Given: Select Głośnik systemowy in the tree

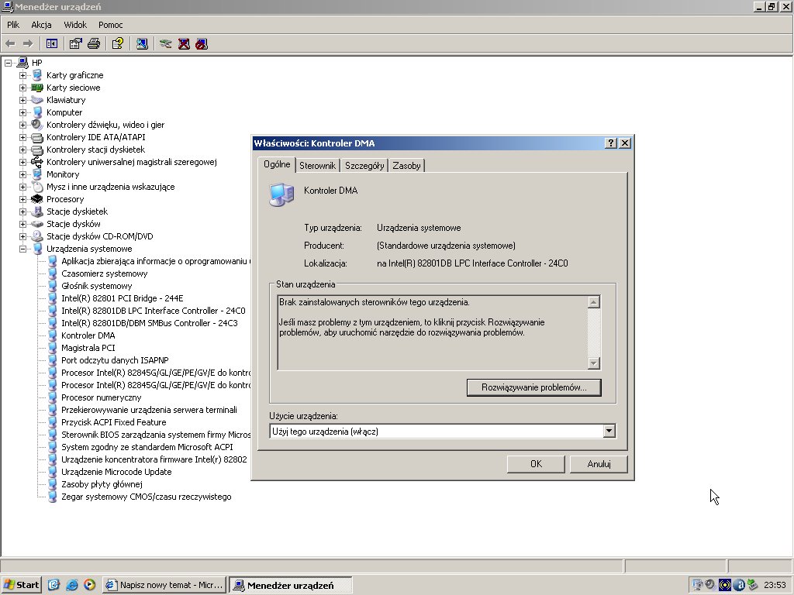Looking at the screenshot, I should pos(96,286).
